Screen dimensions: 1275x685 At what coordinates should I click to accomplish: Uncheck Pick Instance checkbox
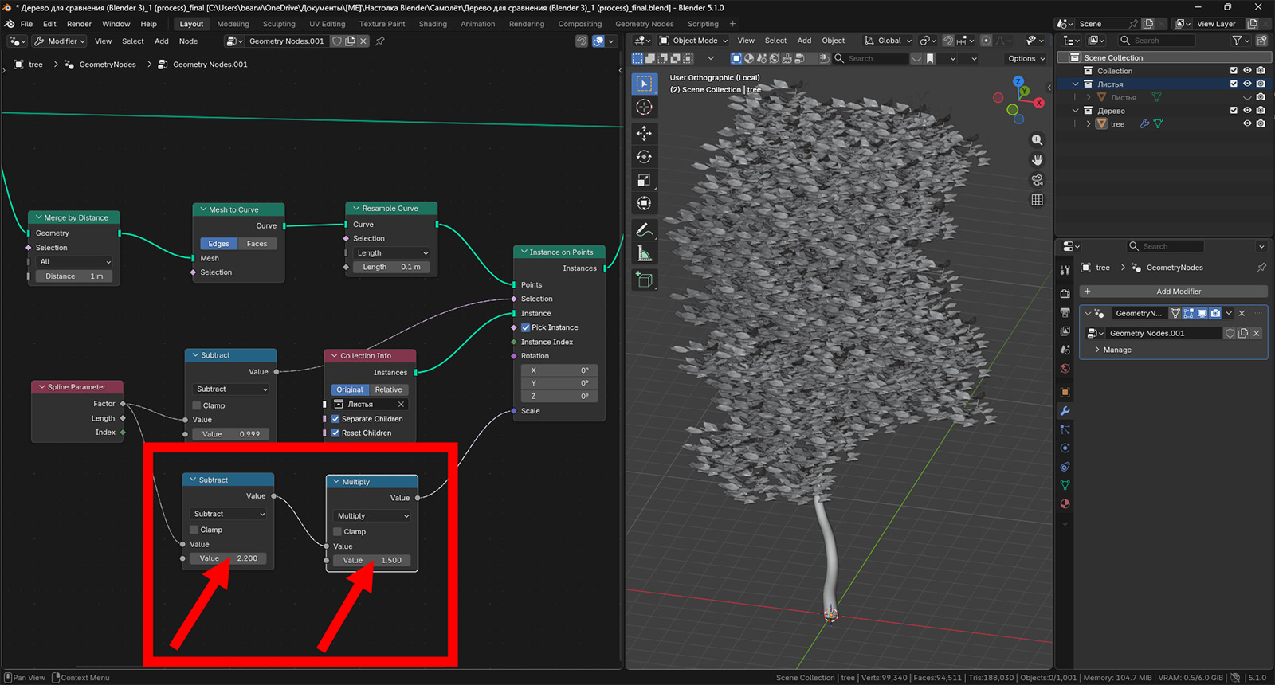point(526,327)
